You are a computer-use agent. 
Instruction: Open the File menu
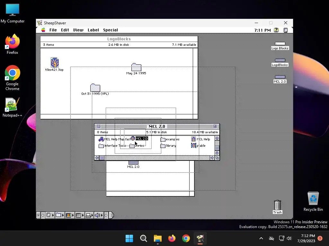pyautogui.click(x=53, y=30)
